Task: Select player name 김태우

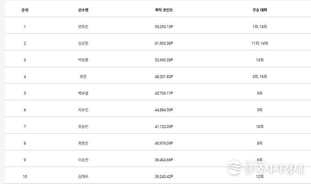Action: 83,175
